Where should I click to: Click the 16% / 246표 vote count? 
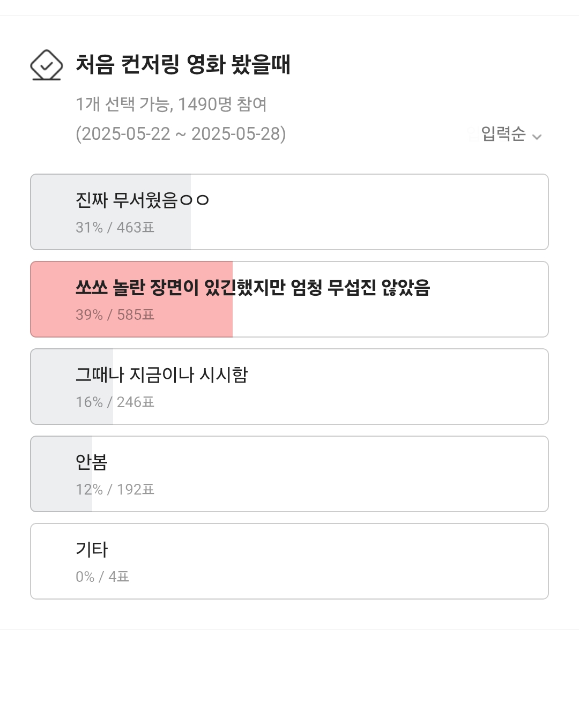tap(115, 402)
